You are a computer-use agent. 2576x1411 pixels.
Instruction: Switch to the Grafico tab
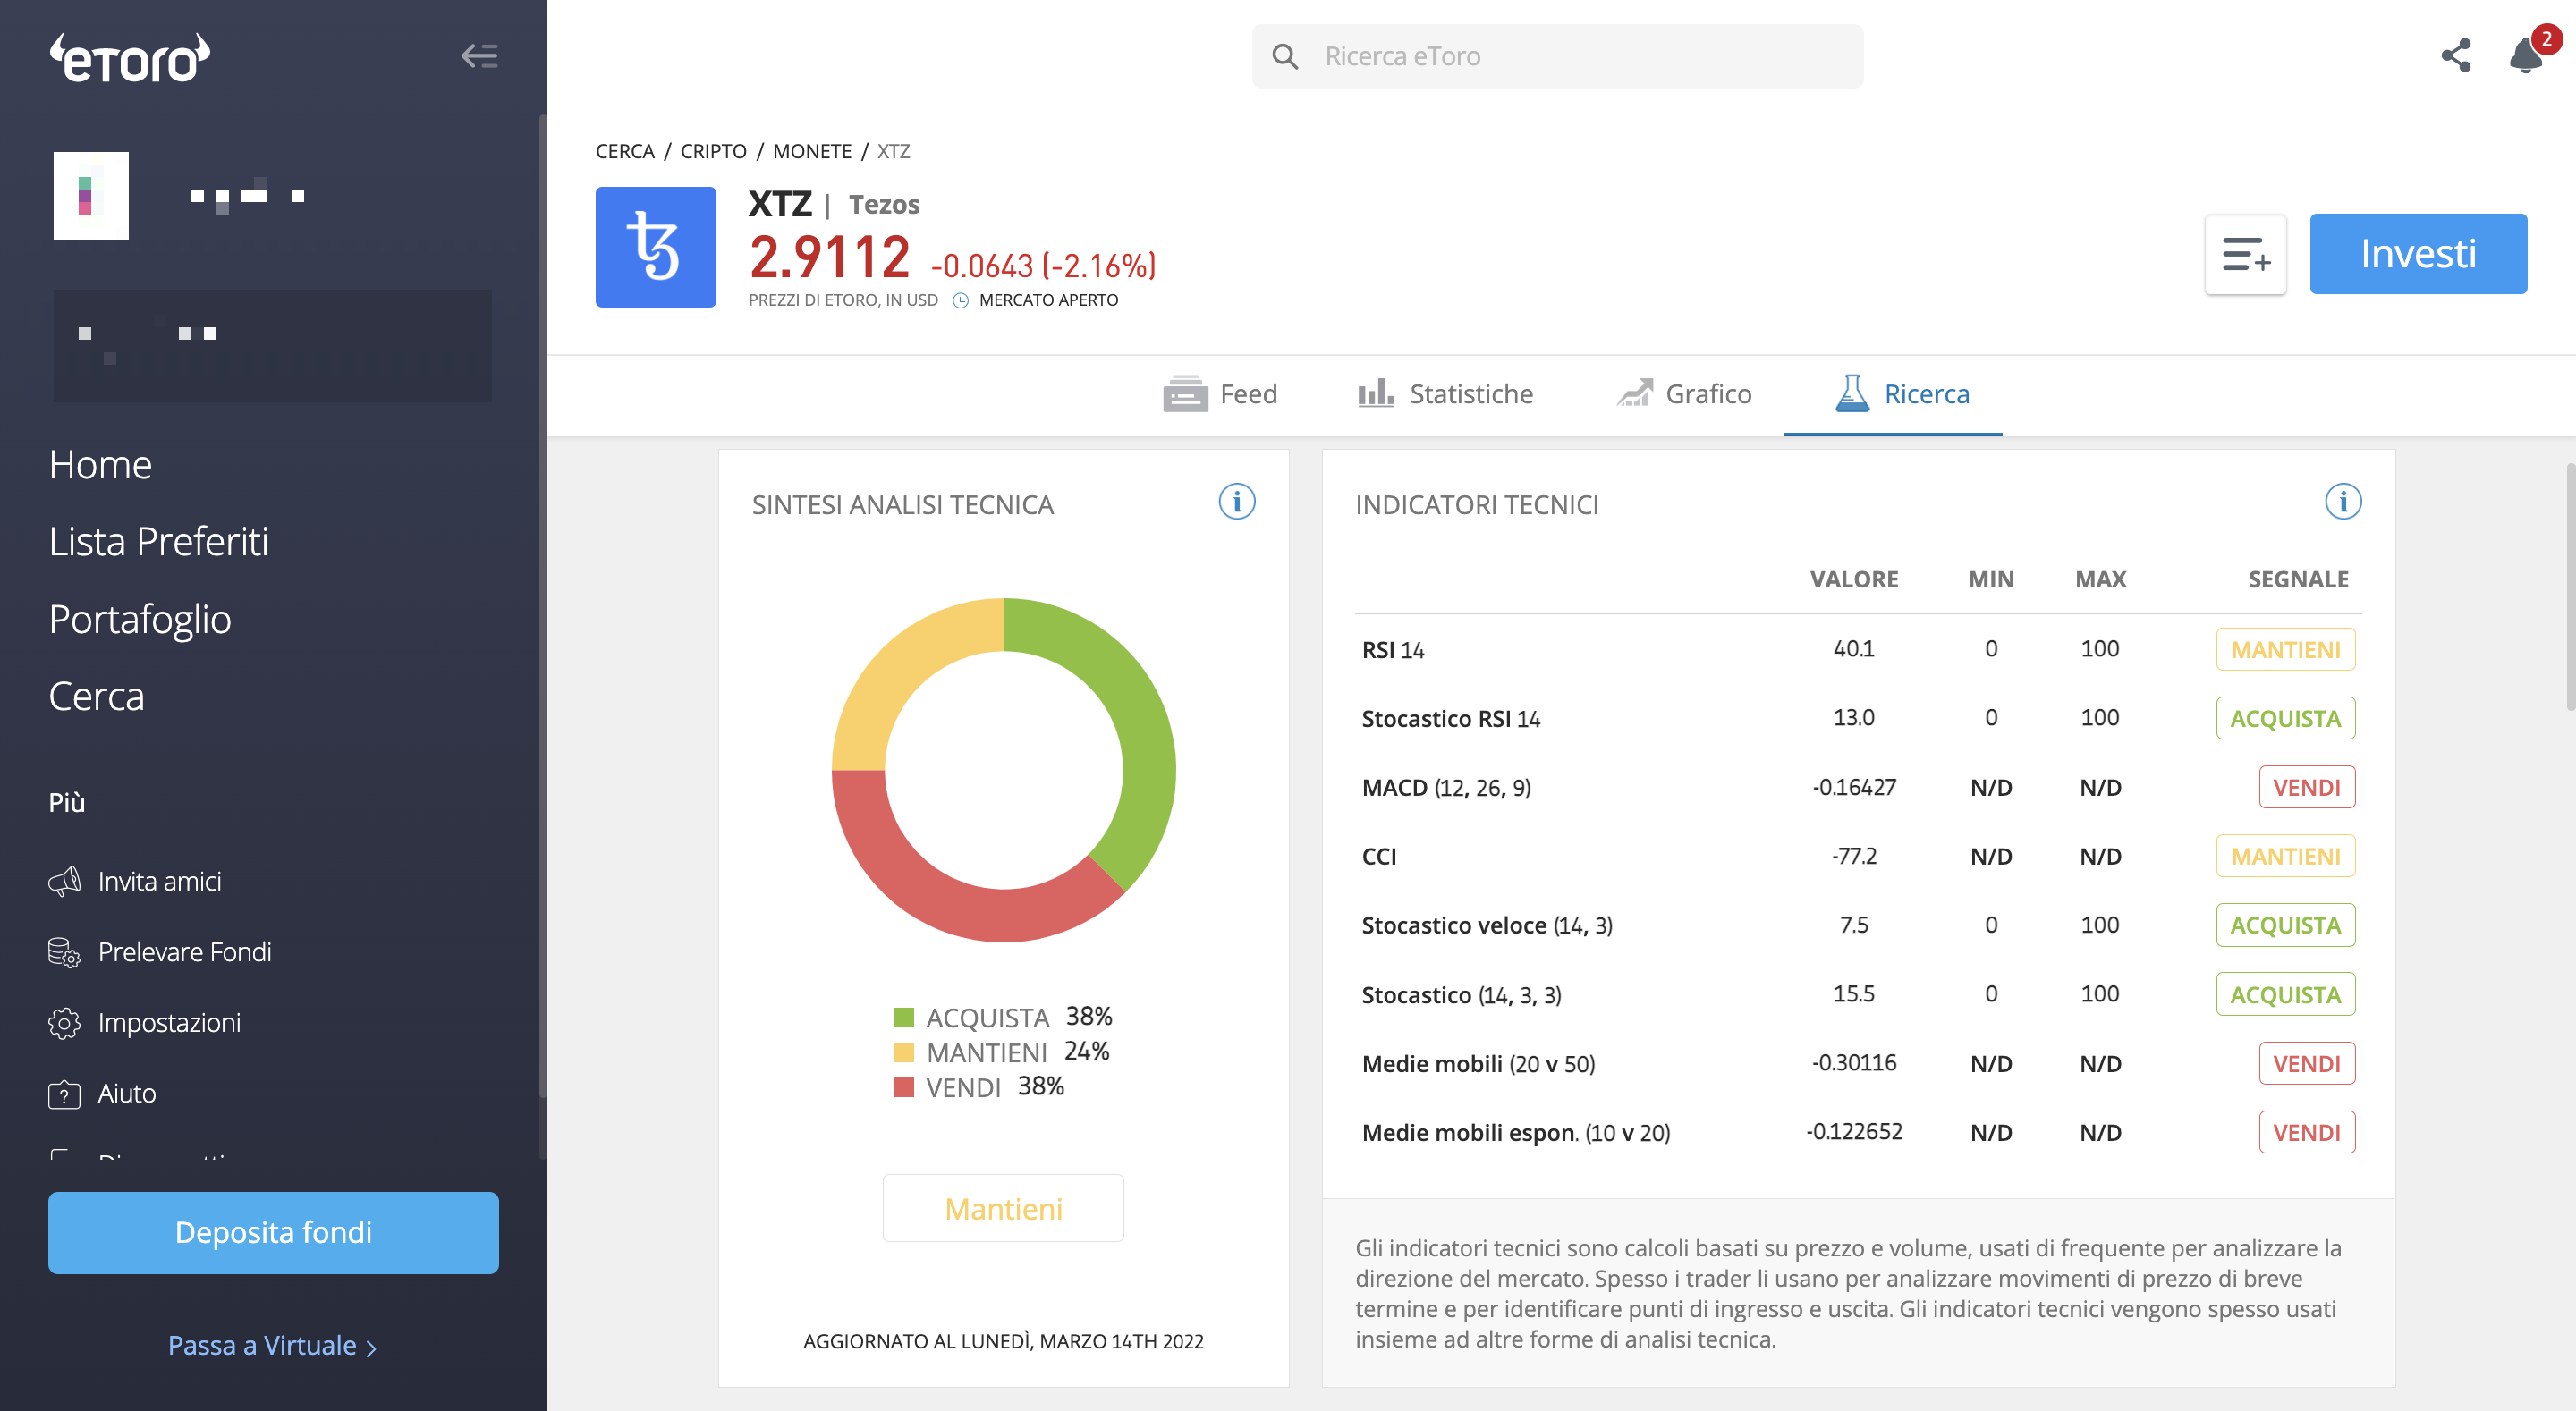1685,394
